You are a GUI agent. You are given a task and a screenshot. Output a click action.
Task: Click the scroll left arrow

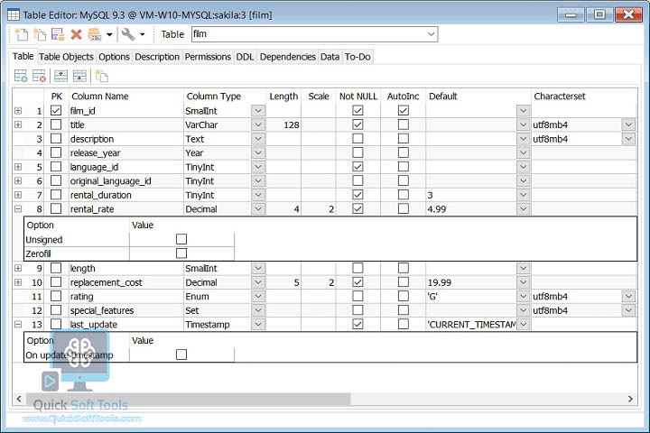[19, 399]
